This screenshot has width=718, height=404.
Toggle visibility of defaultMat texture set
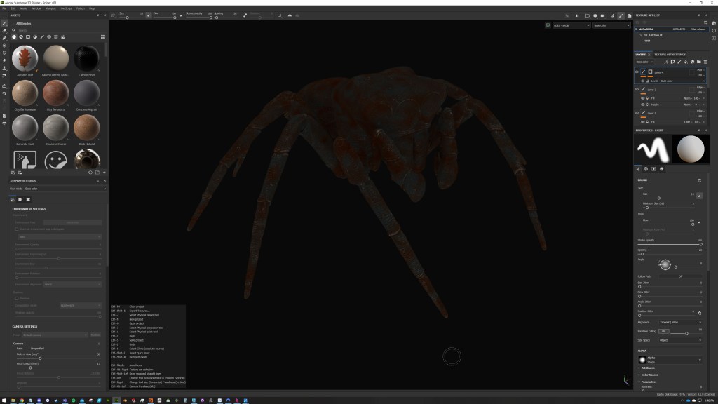pos(637,29)
